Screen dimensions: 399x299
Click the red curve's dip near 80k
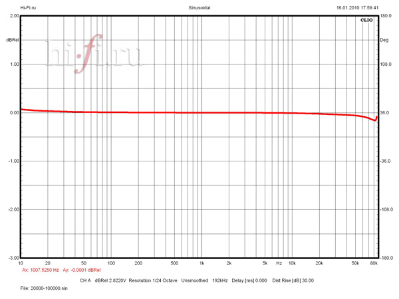coord(374,121)
